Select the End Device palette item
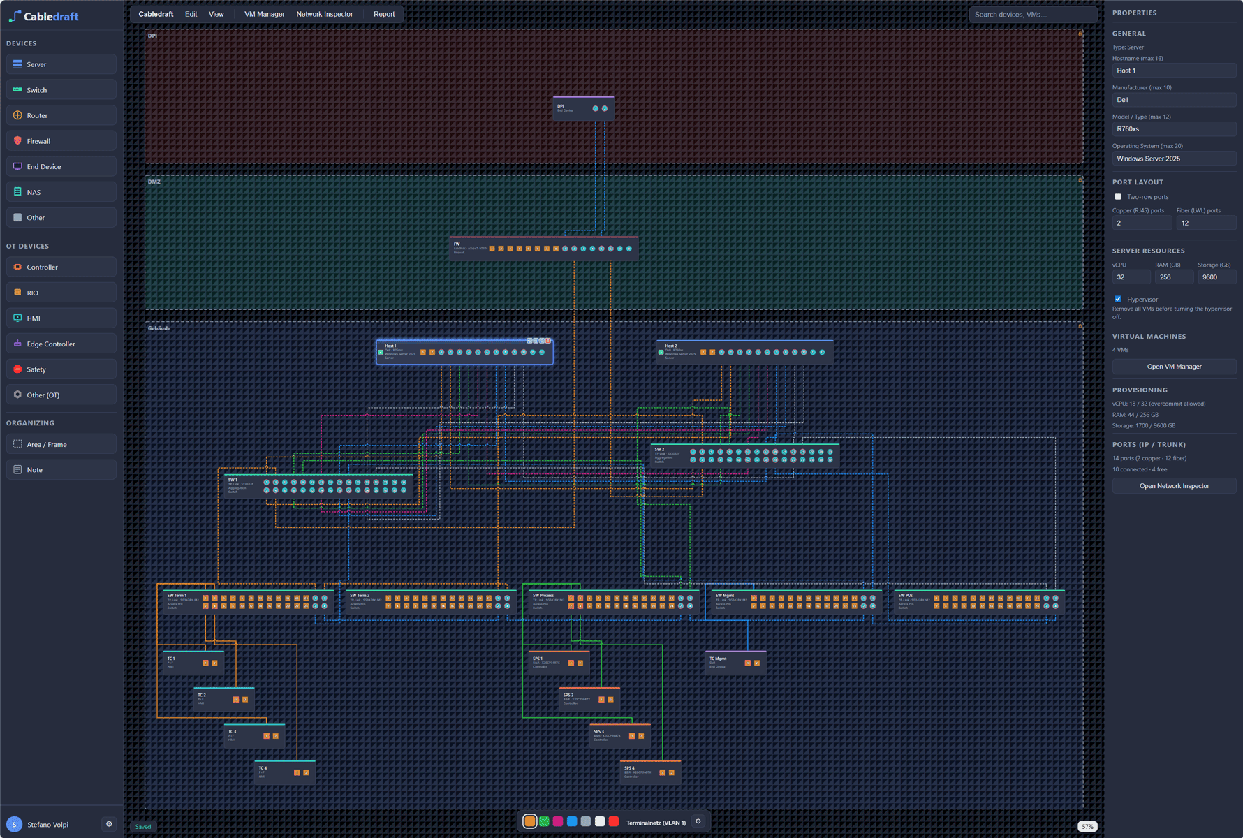 pos(61,166)
